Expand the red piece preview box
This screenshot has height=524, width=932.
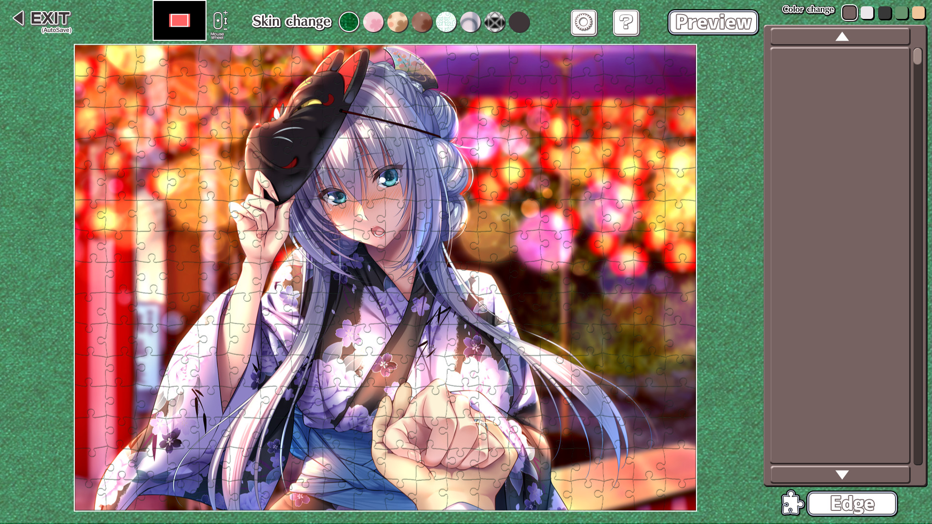pos(179,21)
